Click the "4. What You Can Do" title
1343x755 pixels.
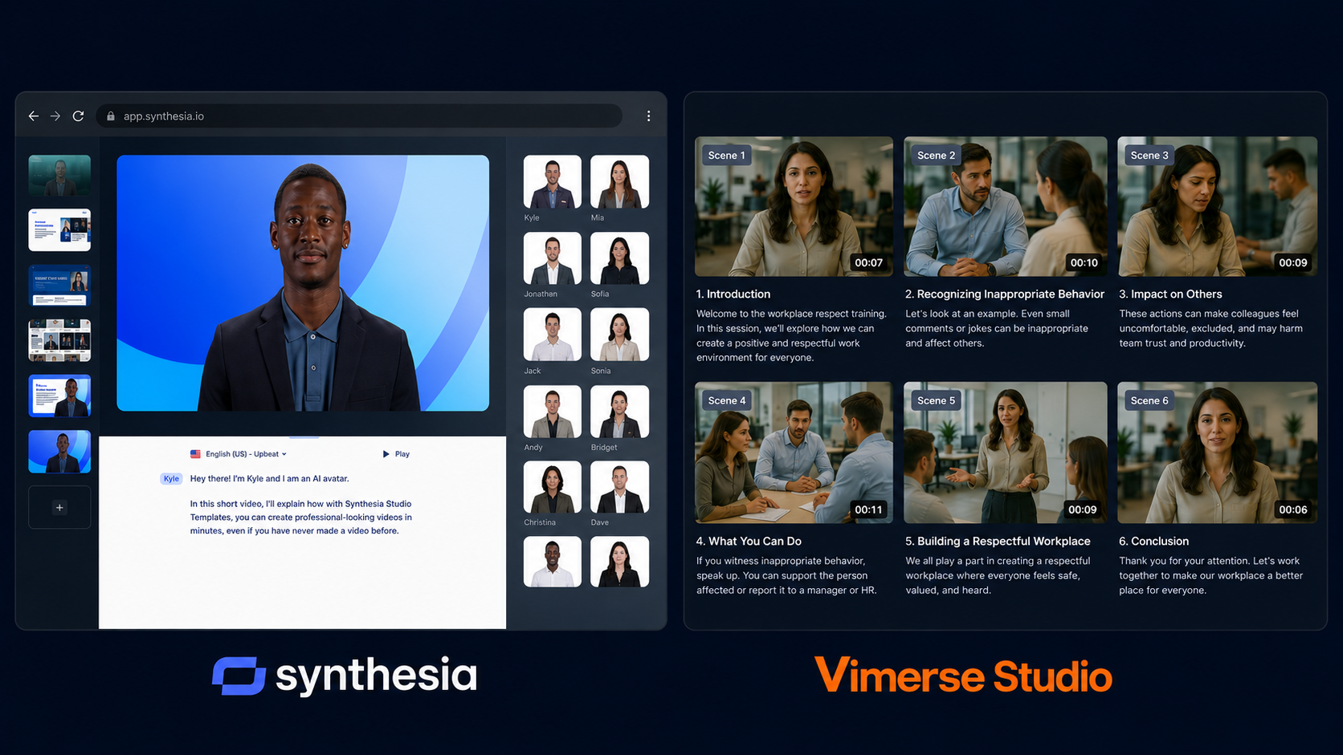click(x=749, y=542)
